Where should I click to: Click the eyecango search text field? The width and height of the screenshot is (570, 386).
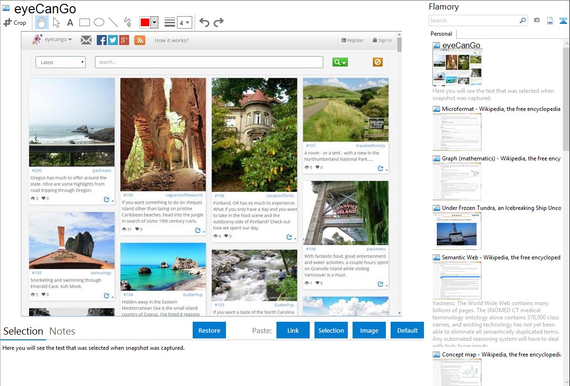pos(209,62)
